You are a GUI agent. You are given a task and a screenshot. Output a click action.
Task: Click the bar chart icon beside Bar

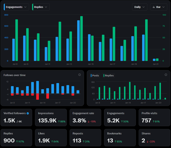[x=154, y=7]
